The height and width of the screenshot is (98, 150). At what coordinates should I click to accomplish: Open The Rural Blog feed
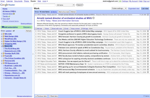coord(12,49)
